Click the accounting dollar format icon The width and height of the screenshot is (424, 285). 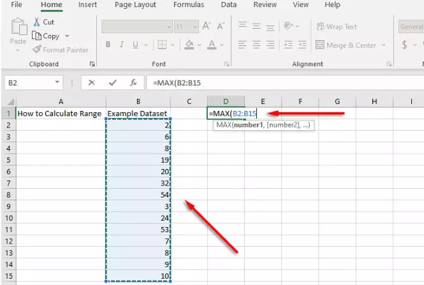point(404,45)
